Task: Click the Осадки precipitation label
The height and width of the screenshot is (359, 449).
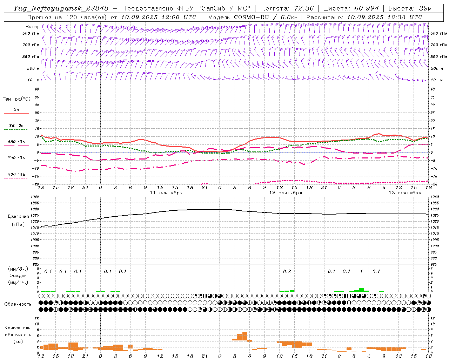Action: click(18, 276)
